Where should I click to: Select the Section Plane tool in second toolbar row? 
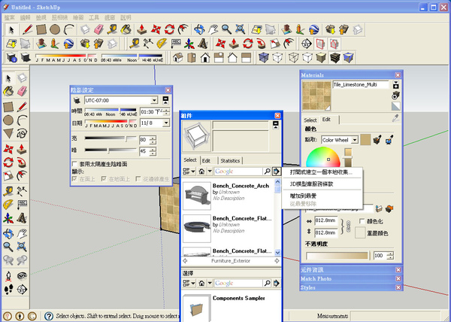pos(307,44)
